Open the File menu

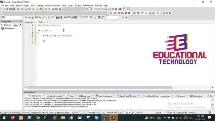pyautogui.click(x=2, y=6)
